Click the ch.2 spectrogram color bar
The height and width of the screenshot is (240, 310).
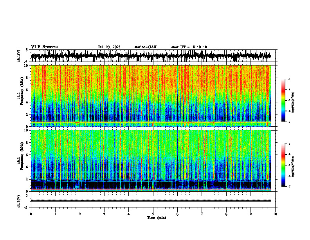pyautogui.click(x=283, y=165)
